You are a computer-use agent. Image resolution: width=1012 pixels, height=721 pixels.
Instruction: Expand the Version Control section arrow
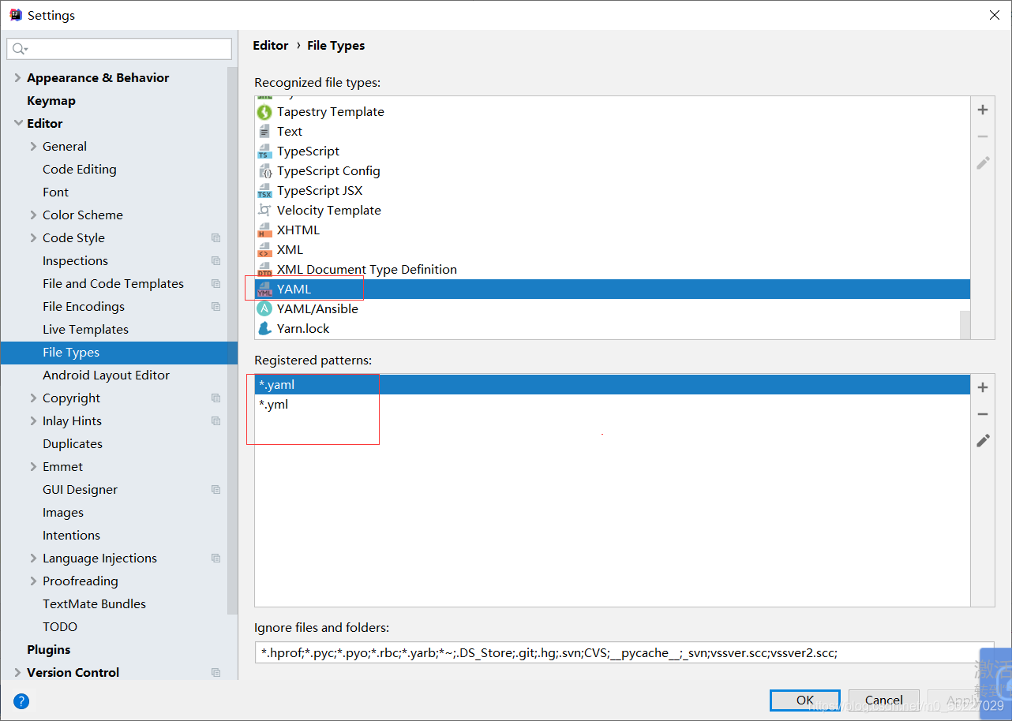17,672
